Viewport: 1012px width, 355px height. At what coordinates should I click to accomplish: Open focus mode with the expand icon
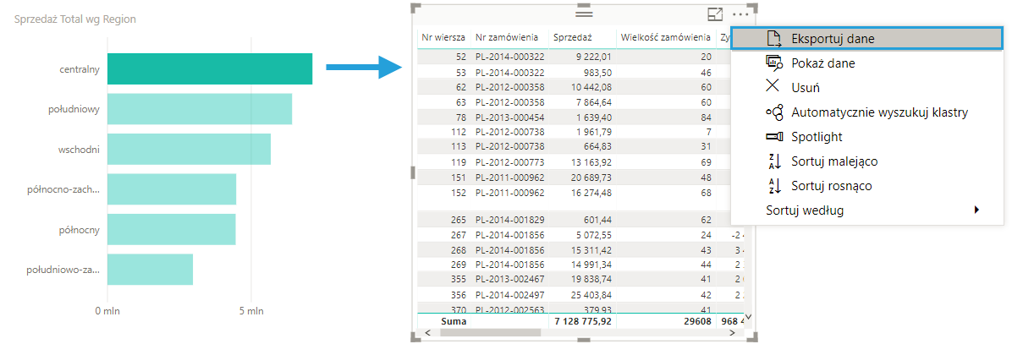[x=715, y=14]
